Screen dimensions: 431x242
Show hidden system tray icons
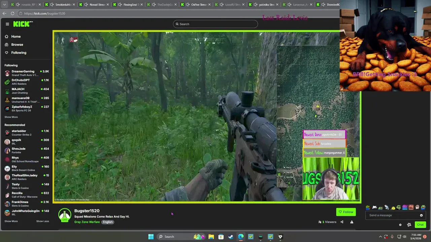click(380, 237)
